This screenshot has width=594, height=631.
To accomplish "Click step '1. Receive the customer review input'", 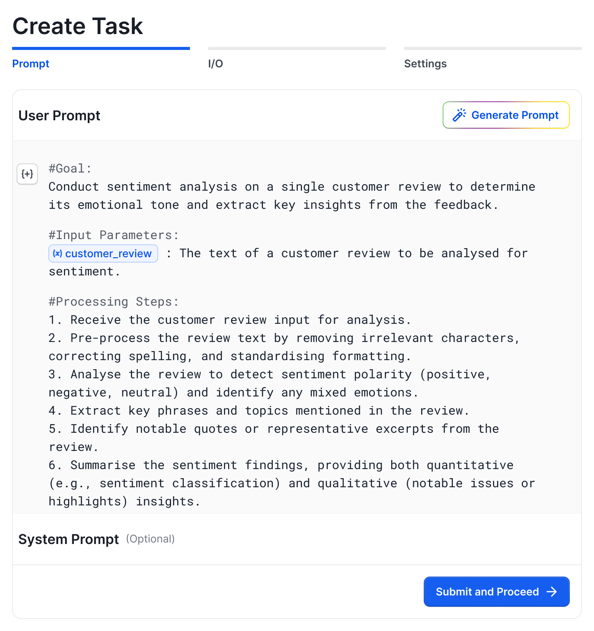I will click(x=179, y=320).
